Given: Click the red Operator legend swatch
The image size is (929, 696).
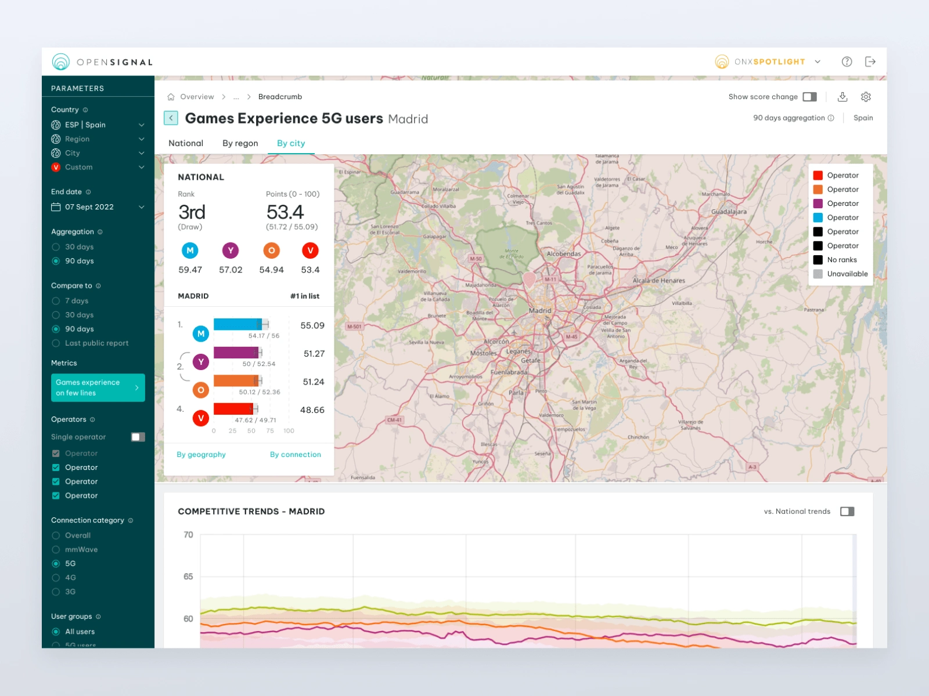Looking at the screenshot, I should point(818,175).
